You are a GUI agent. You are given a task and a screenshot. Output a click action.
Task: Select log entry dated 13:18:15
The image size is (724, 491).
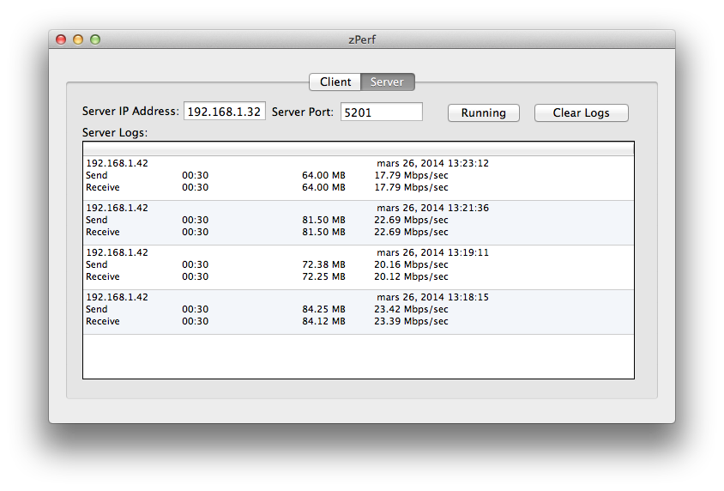(359, 312)
